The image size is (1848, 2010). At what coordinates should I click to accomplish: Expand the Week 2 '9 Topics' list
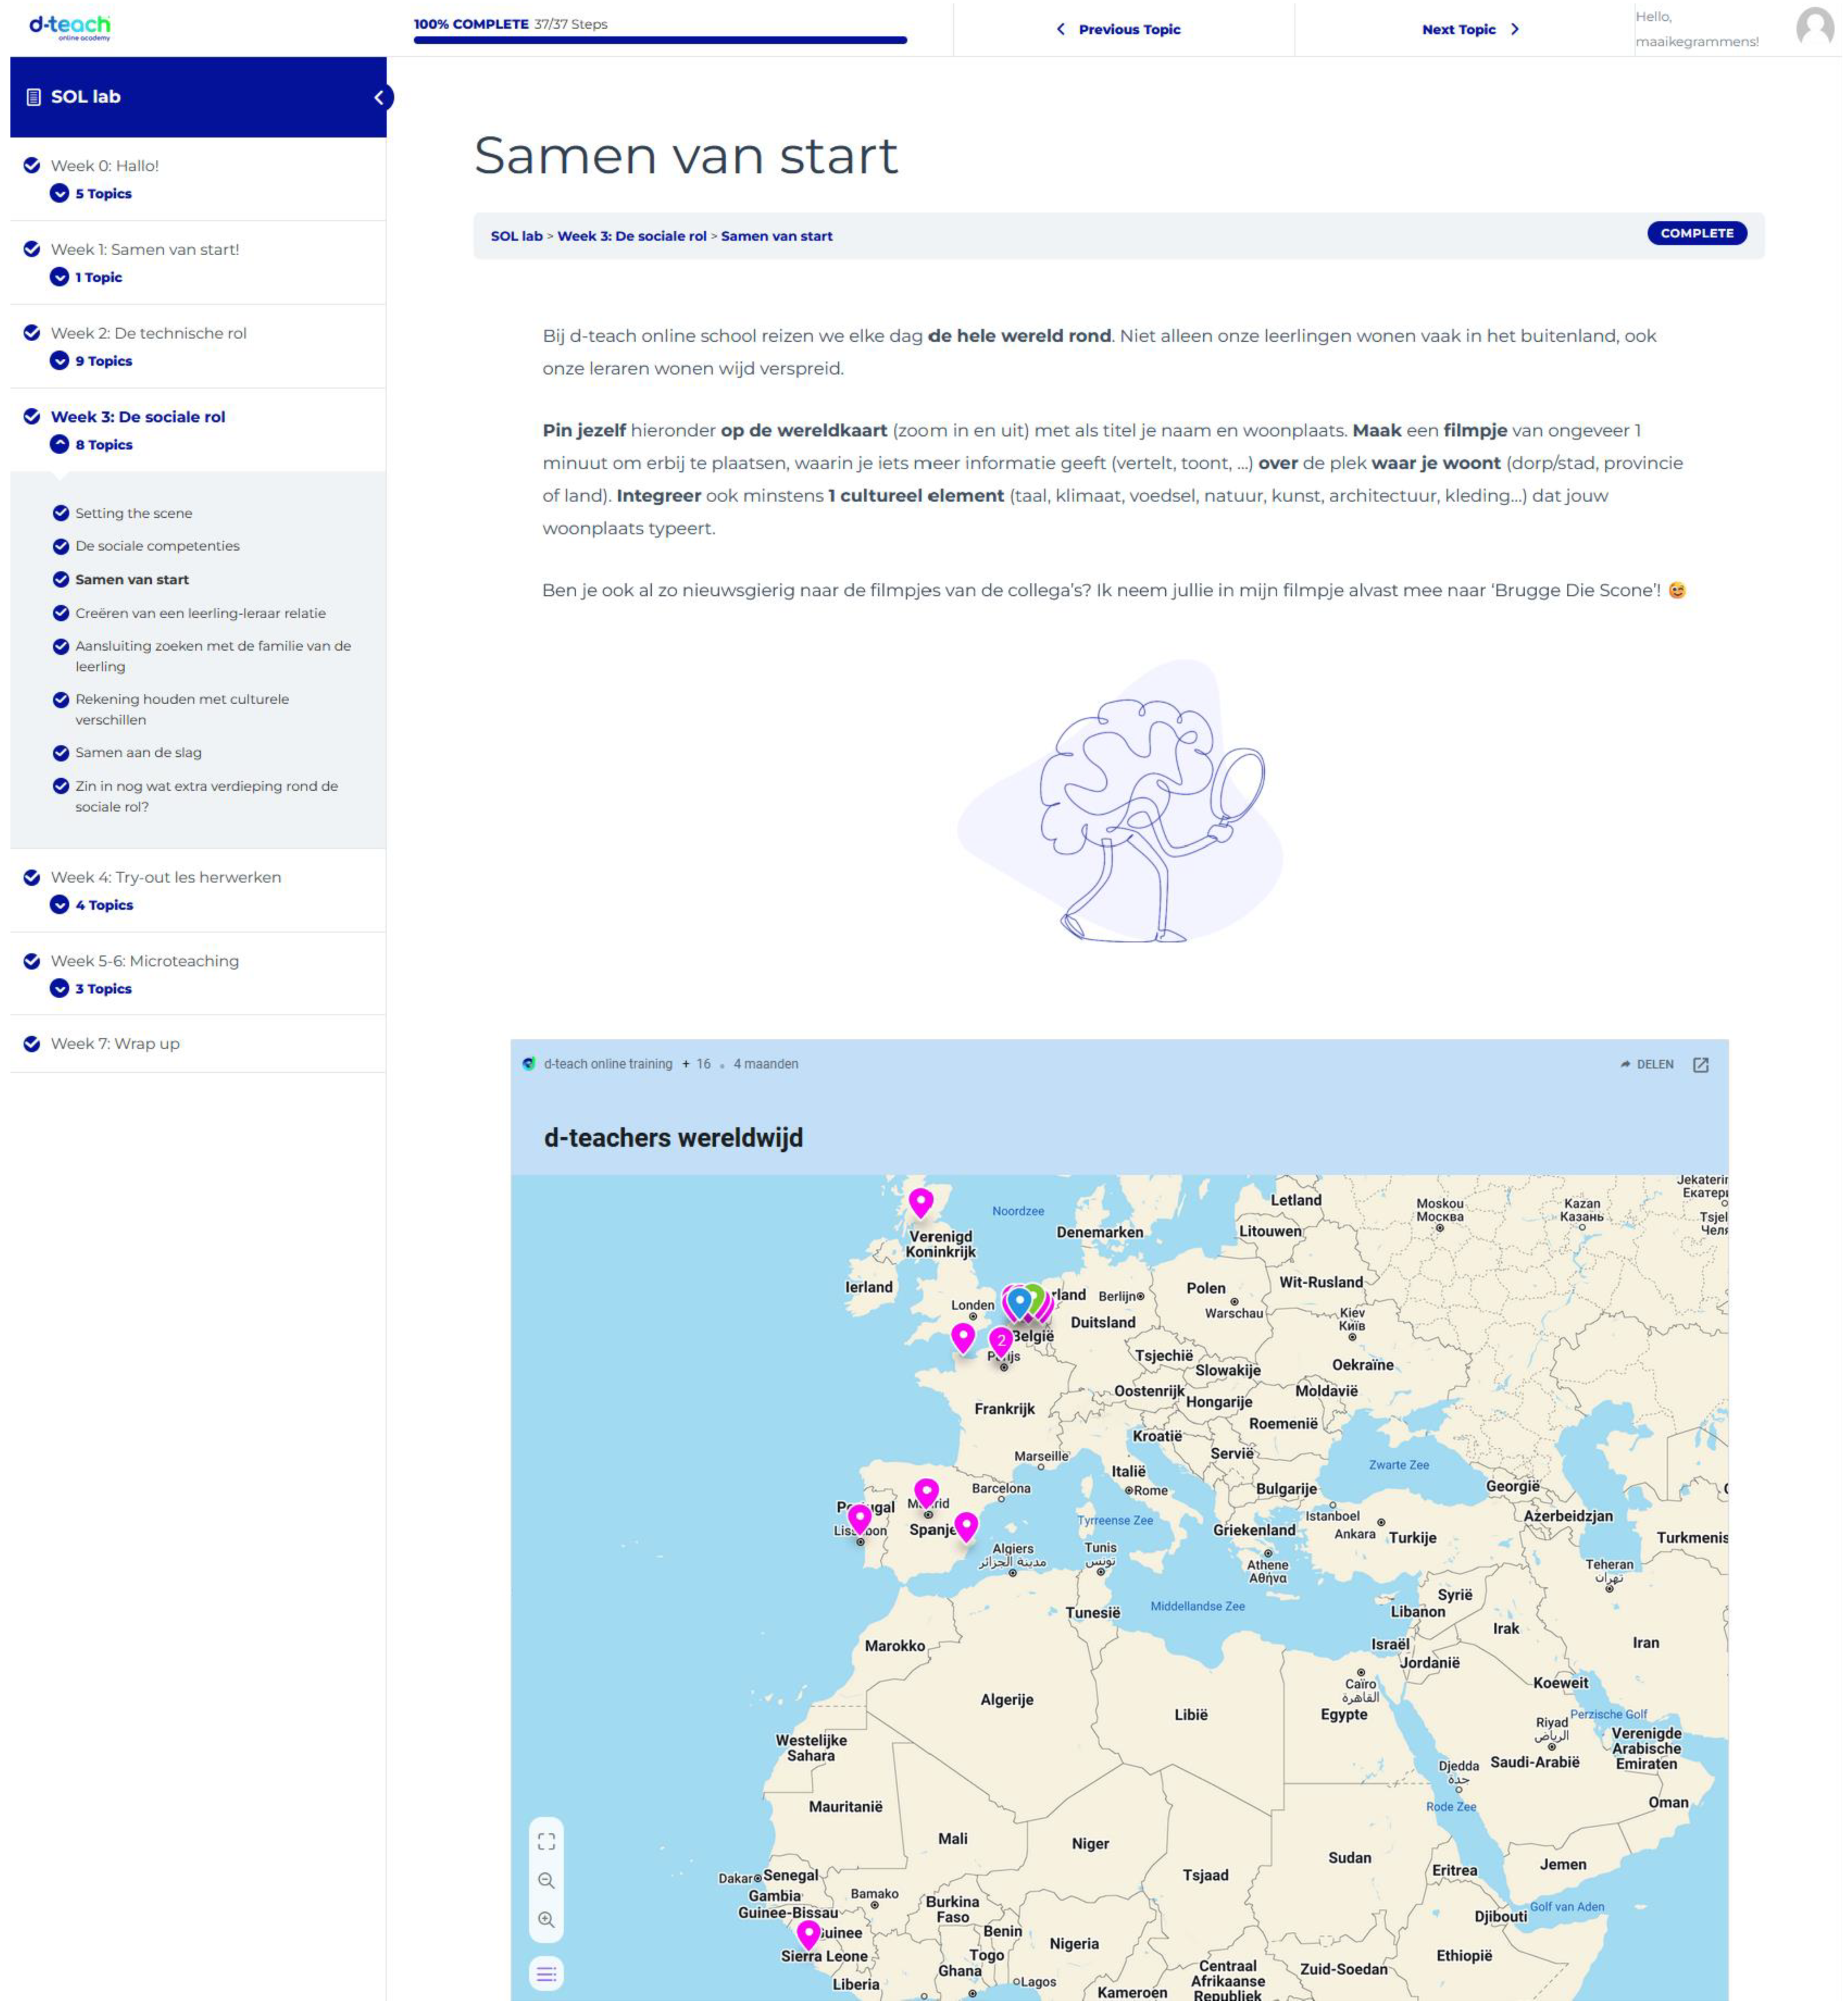point(91,361)
